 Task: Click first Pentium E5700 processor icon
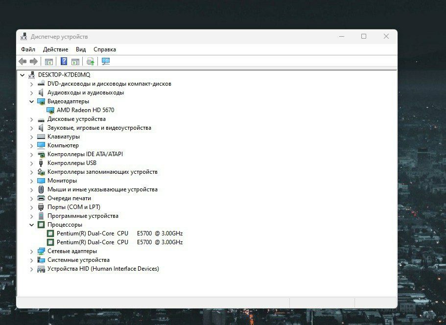click(50, 233)
